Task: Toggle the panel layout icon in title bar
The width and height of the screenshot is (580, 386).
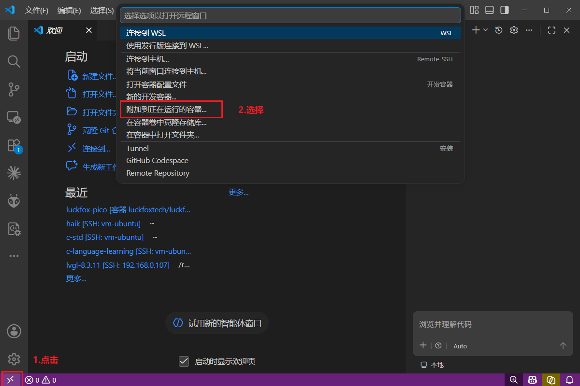Action: tap(490, 10)
